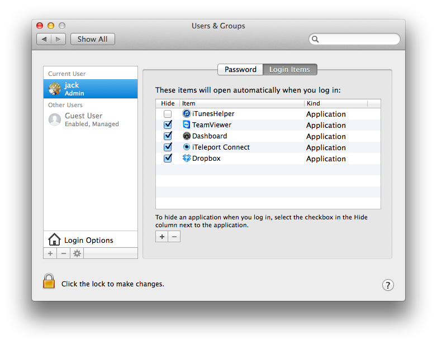Screen dimensions: 437x345
Task: Select the Dashboard row name
Action: pos(210,136)
